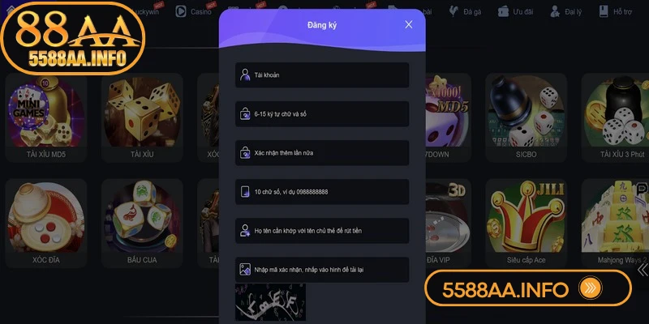Focus the Xác nhận thêm lần nữa field

322,152
